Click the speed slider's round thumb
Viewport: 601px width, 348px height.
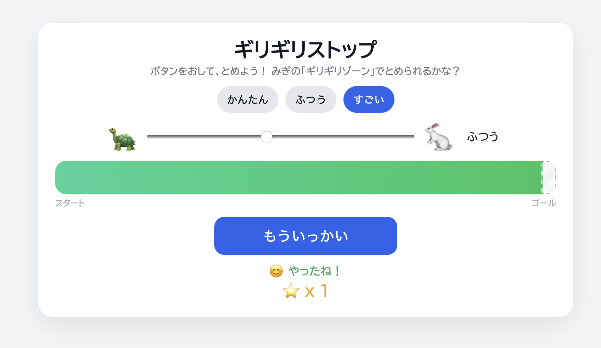tap(267, 137)
